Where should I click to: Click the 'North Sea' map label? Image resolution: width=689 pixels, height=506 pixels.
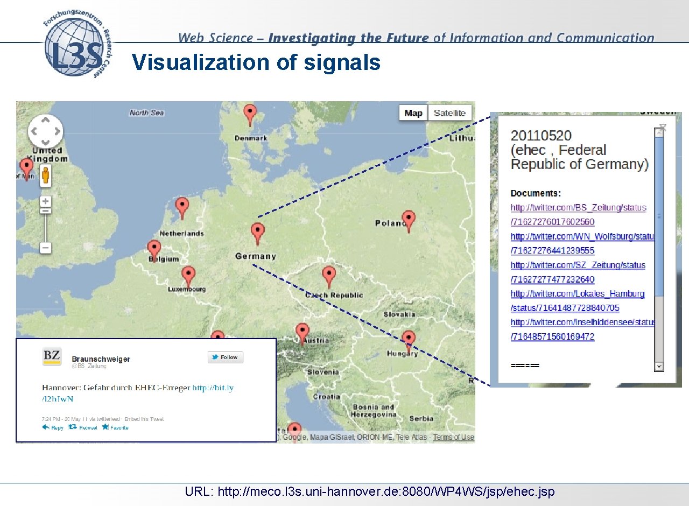[146, 113]
